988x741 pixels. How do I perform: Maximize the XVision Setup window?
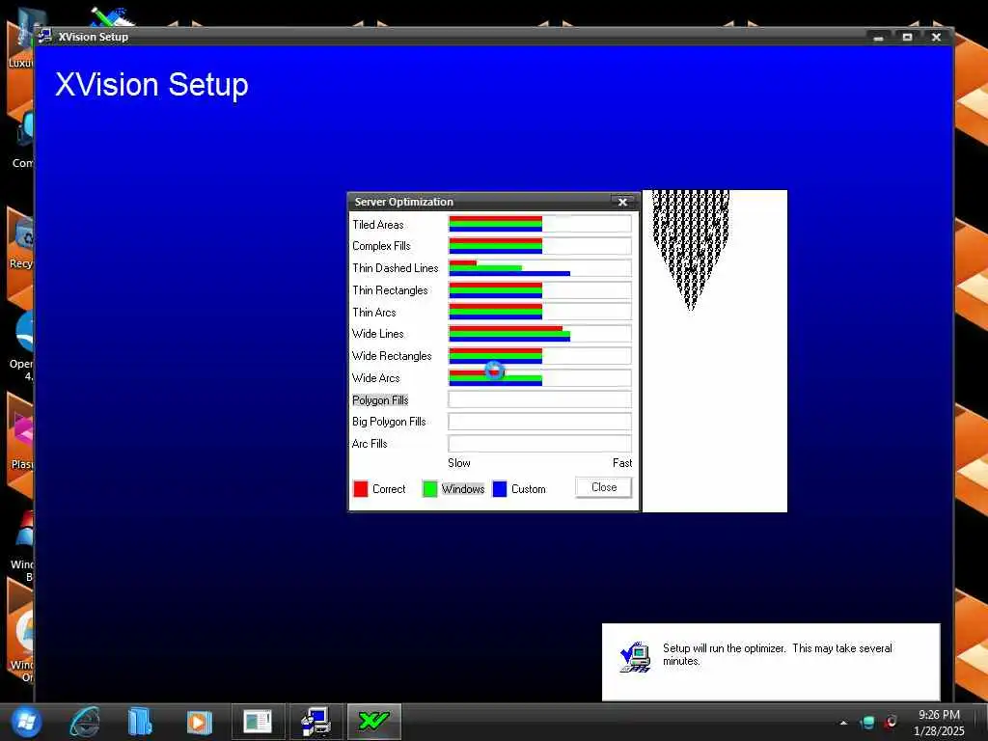point(907,38)
